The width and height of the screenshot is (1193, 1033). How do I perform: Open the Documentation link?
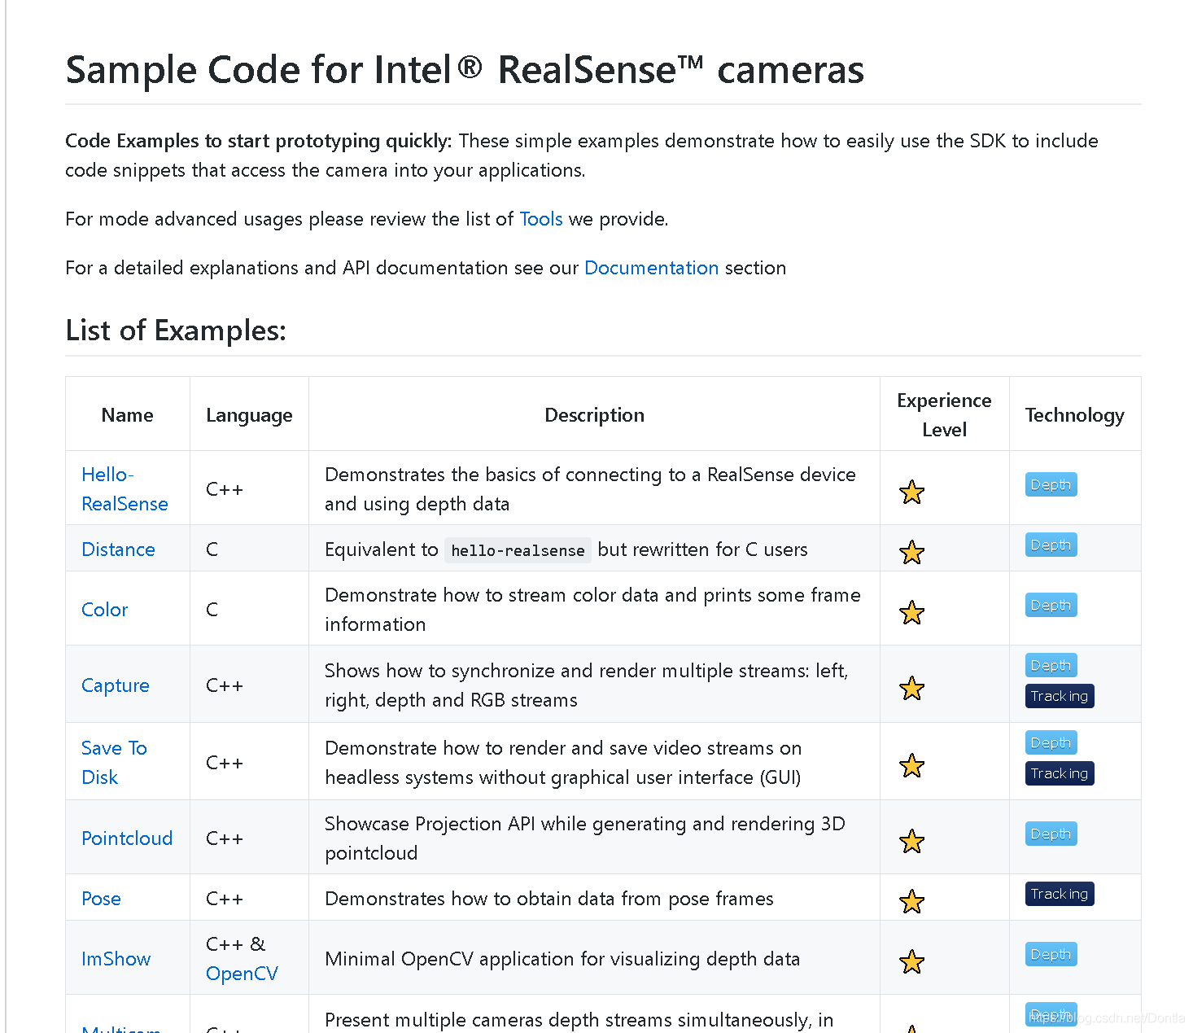click(651, 268)
